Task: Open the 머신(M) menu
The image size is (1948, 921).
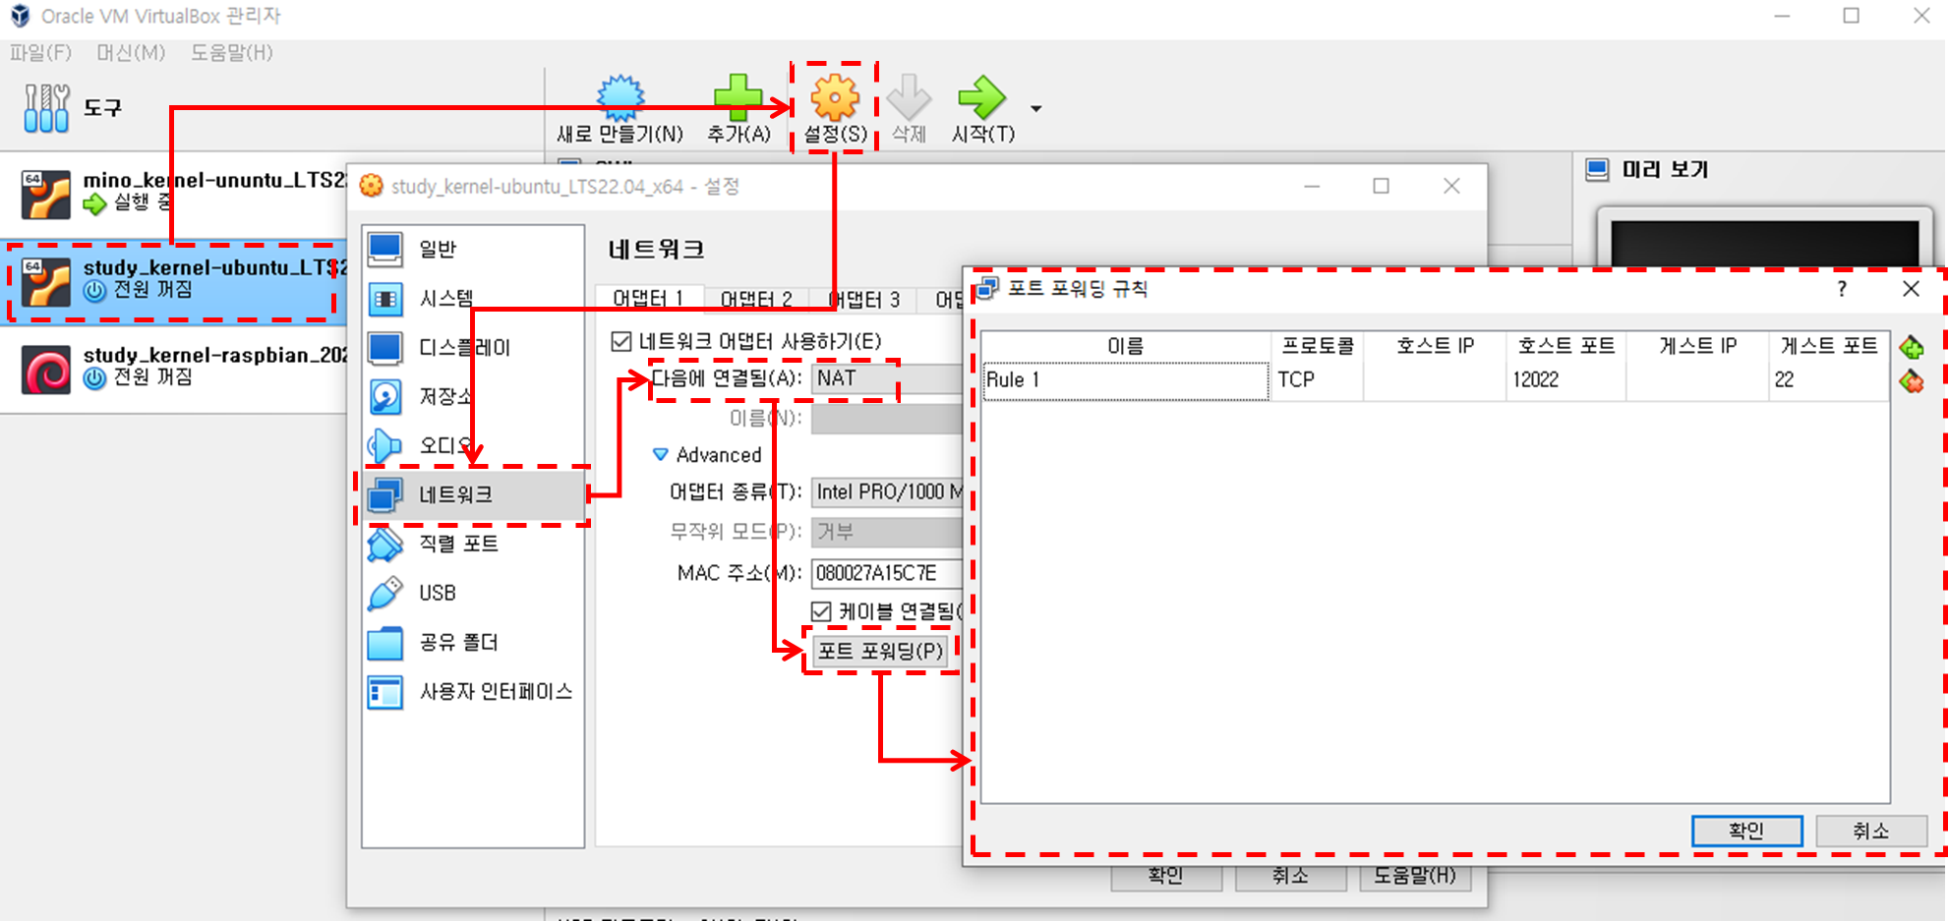Action: 129,53
